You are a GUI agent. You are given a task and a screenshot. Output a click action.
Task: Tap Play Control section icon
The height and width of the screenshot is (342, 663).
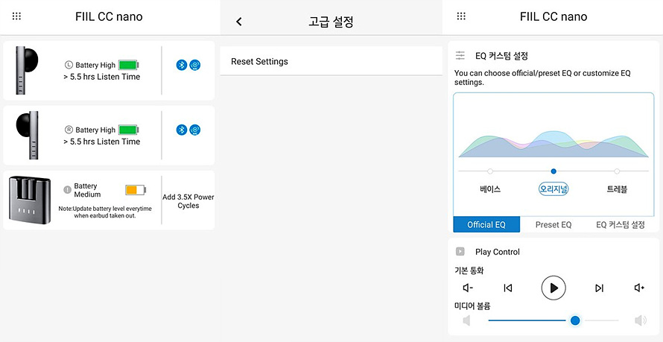coord(460,252)
